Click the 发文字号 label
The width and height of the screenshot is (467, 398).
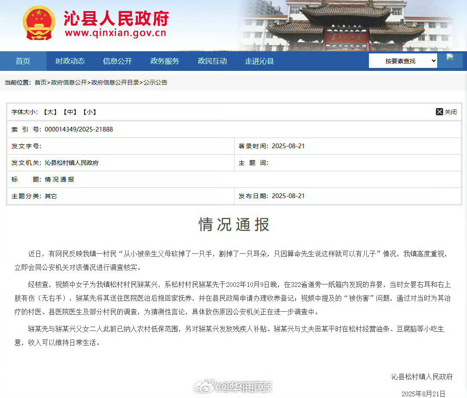click(26, 146)
